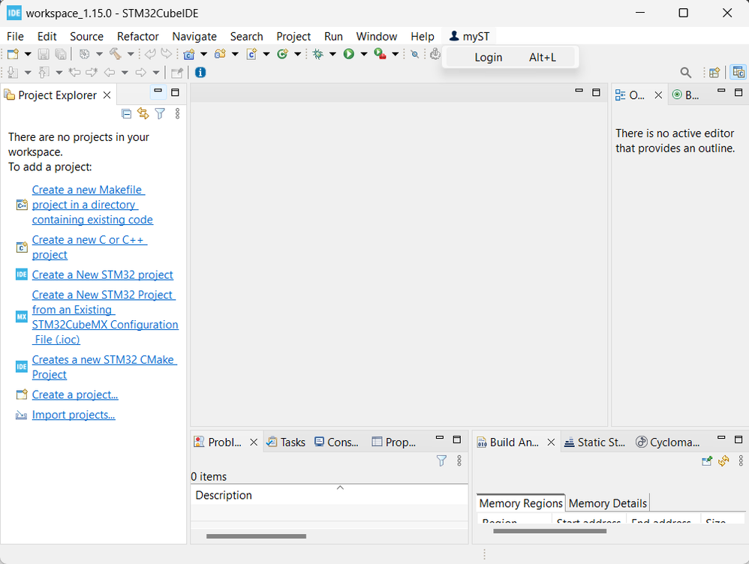Click the New C Source File icon
The width and height of the screenshot is (749, 564).
click(x=251, y=54)
